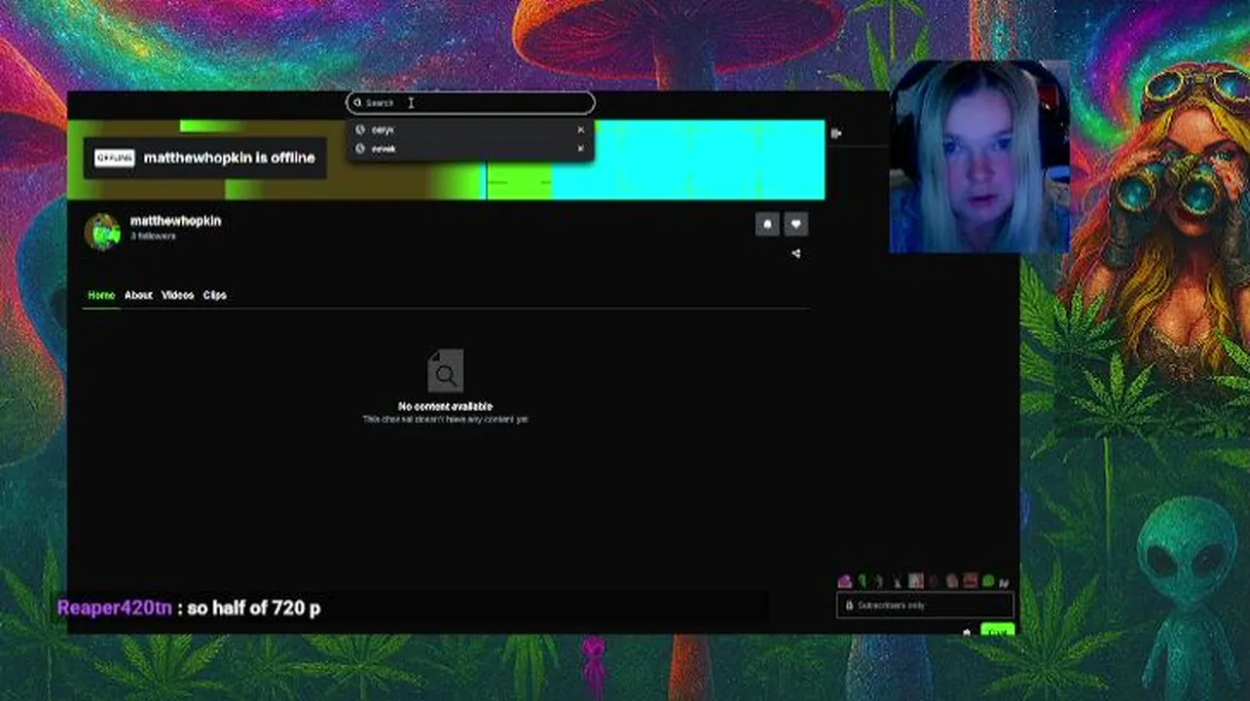Screen dimensions: 1250x701
Task: Focus the Search input field
Action: pyautogui.click(x=470, y=103)
